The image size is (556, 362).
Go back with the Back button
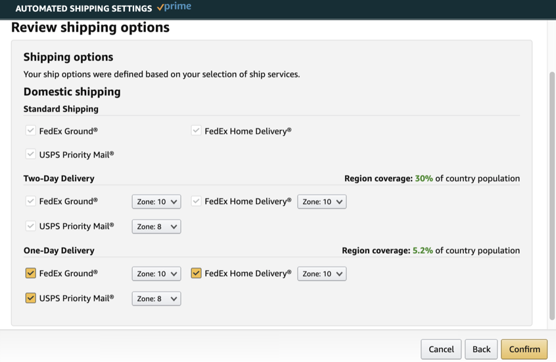pyautogui.click(x=481, y=350)
